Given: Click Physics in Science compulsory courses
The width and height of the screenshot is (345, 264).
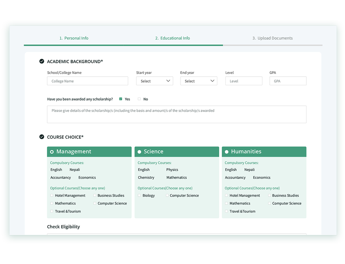Looking at the screenshot, I should coord(172,169).
